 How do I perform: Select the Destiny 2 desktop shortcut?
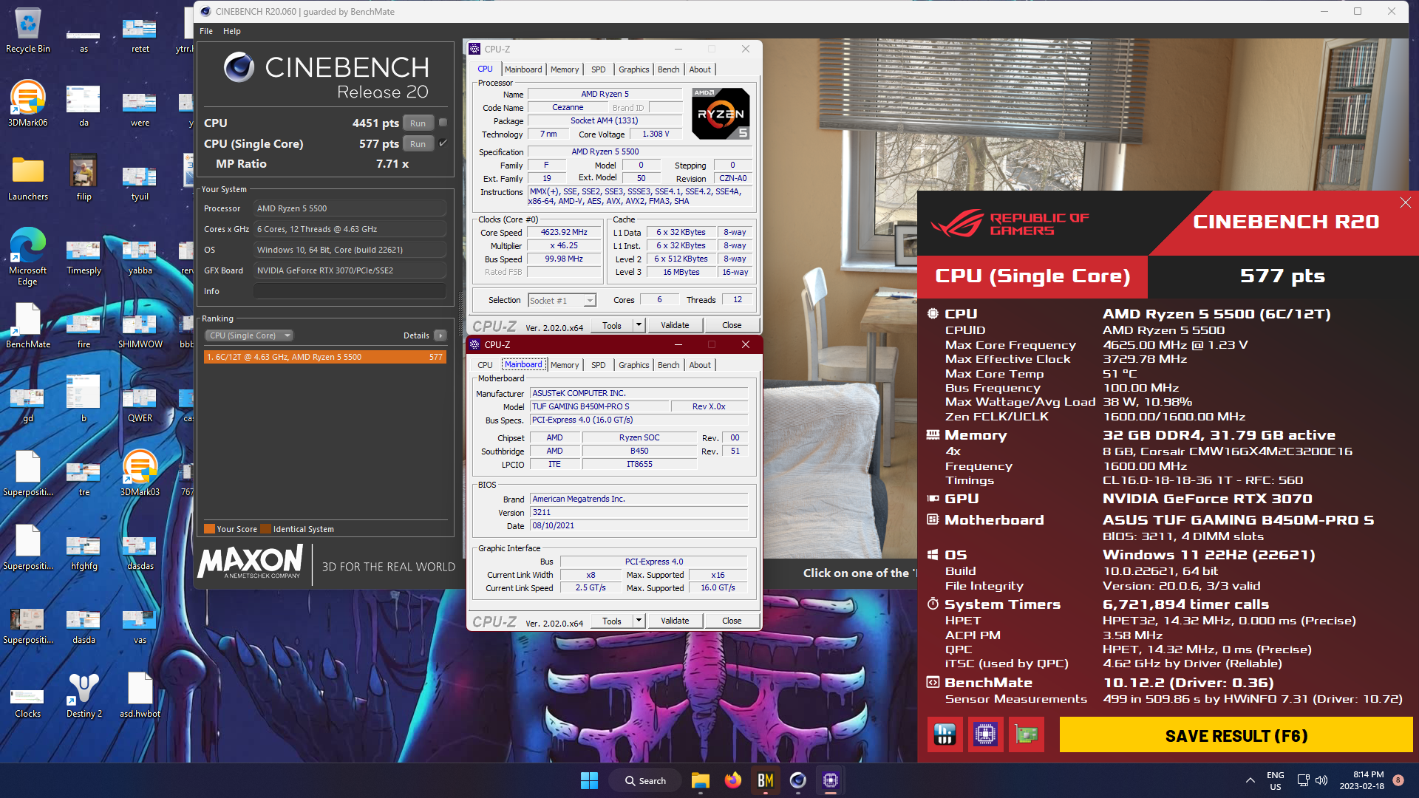coord(84,695)
